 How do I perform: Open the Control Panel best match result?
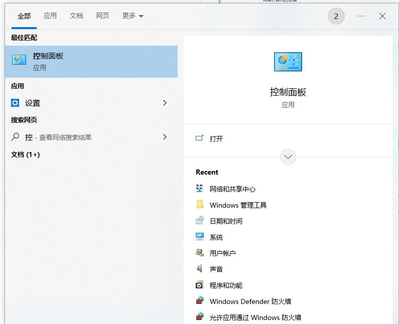coord(91,62)
